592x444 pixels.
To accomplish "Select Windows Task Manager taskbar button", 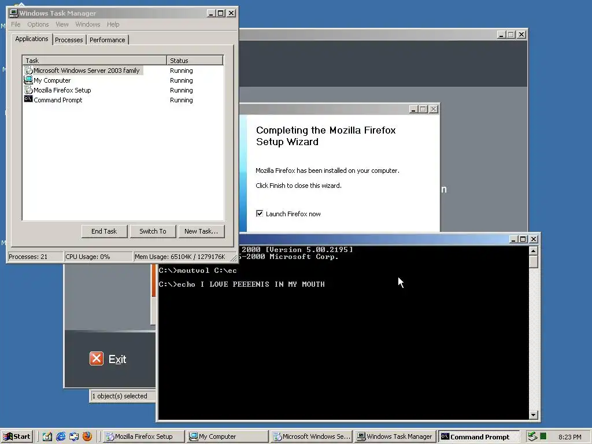I will [x=395, y=436].
